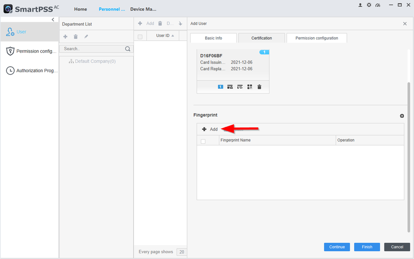
Task: Click the search magnifier icon
Action: [x=128, y=49]
